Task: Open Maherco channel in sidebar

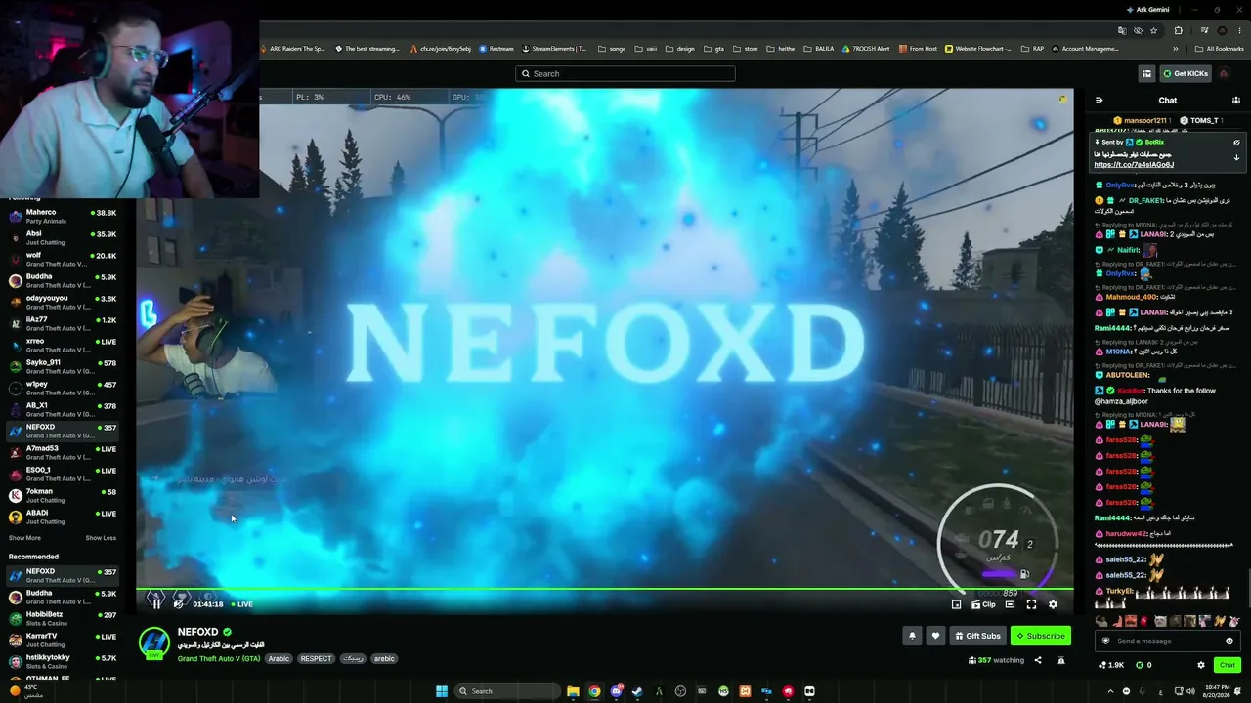Action: pos(63,216)
